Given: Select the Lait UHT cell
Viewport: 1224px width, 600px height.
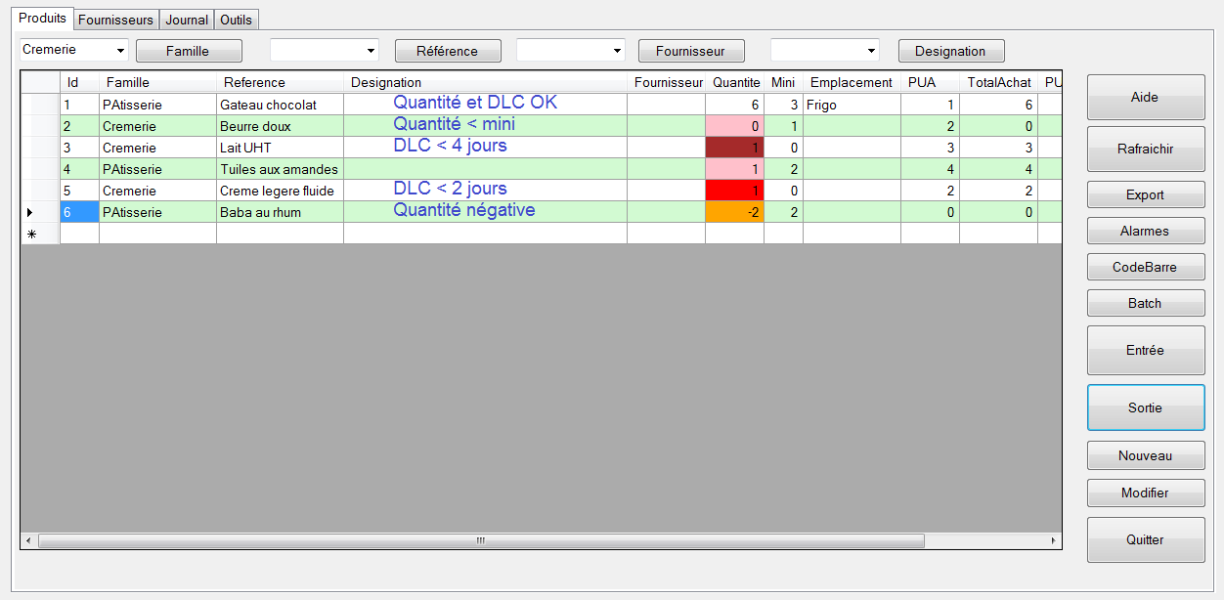Looking at the screenshot, I should coord(280,148).
